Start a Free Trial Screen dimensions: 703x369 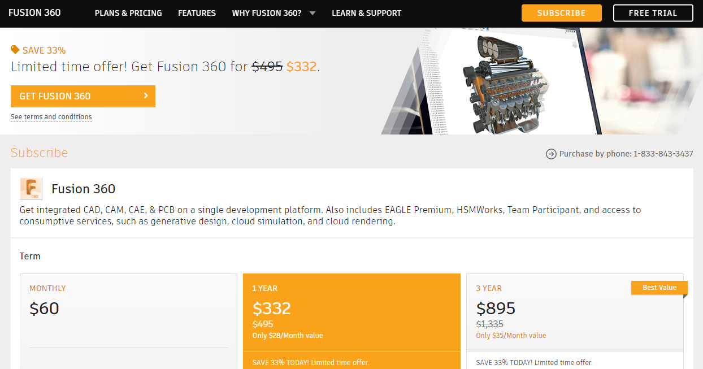(x=653, y=13)
